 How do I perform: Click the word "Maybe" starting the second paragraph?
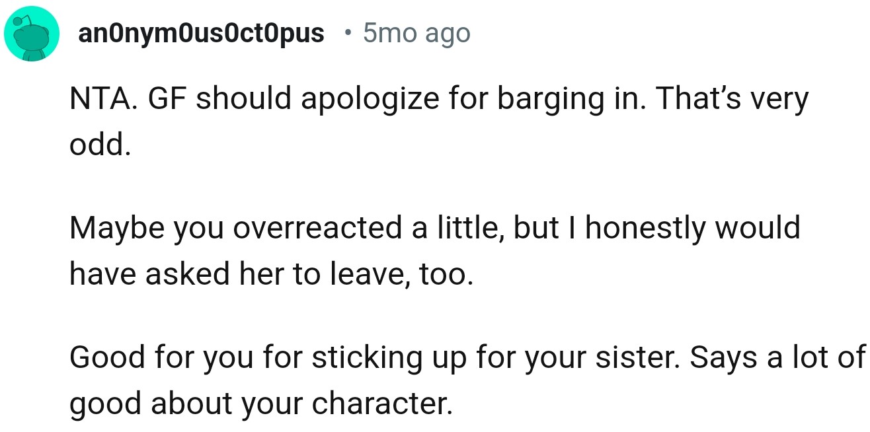(x=109, y=229)
